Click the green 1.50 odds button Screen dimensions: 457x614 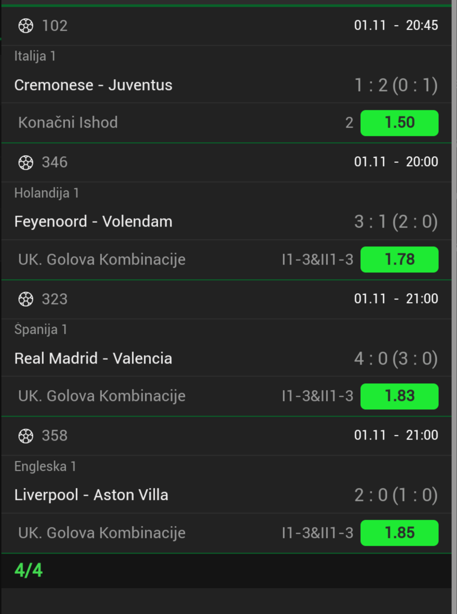[x=399, y=123]
